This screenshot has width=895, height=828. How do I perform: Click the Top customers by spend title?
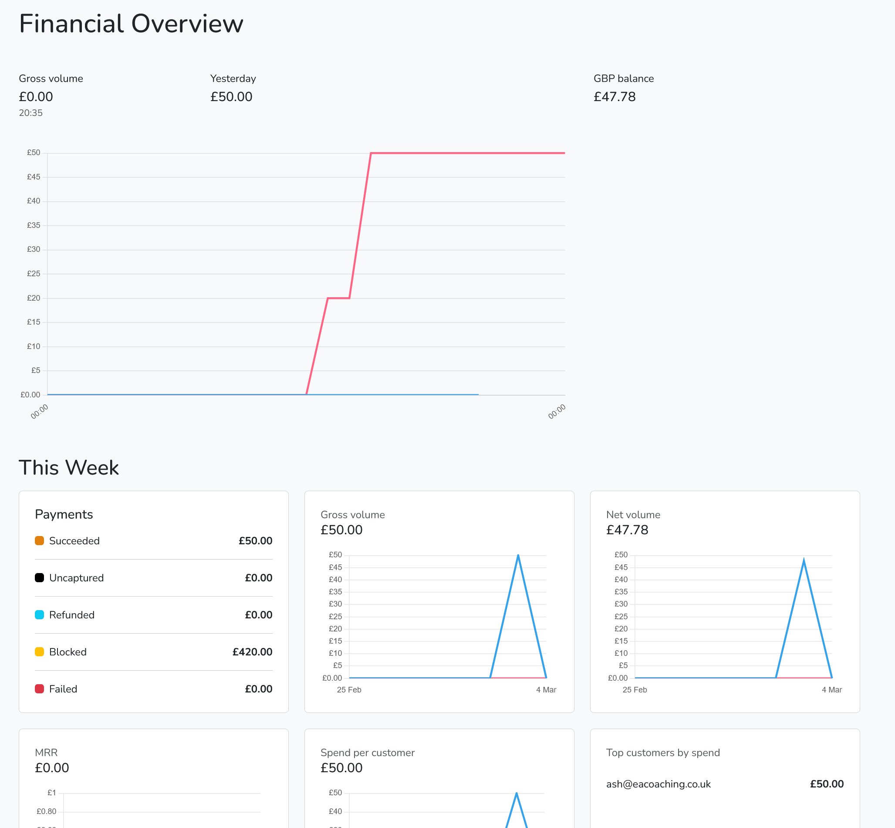[x=662, y=753]
